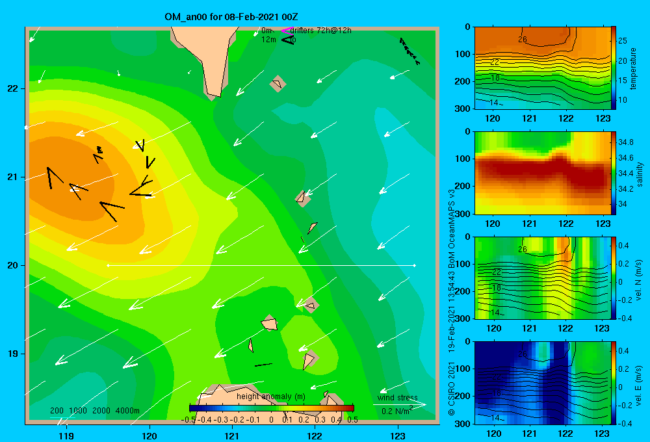Viewport: 650px width, 442px height.
Task: Click the '300' depth tick in salinity panel
Action: (463, 214)
